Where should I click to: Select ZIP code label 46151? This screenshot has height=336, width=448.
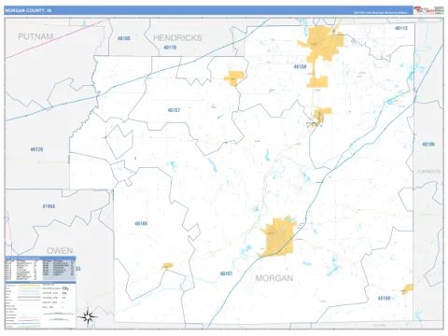point(226,273)
